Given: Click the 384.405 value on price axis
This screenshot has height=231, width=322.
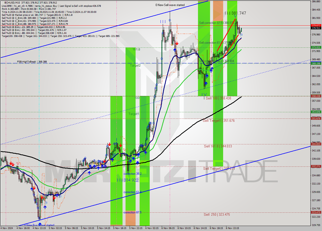Looking at the screenshot, I should tap(316, 10).
